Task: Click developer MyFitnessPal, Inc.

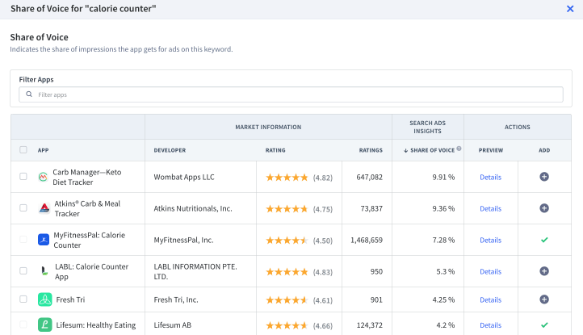Action: [x=183, y=241]
